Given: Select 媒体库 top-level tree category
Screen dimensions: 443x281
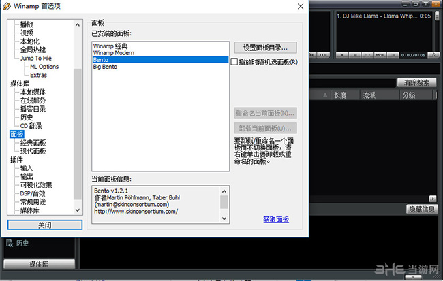Looking at the screenshot, I should [x=20, y=84].
